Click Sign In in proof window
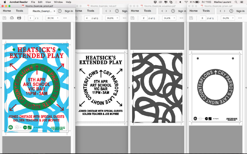The width and height of the screenshot is (247, 154). pos(69,11)
